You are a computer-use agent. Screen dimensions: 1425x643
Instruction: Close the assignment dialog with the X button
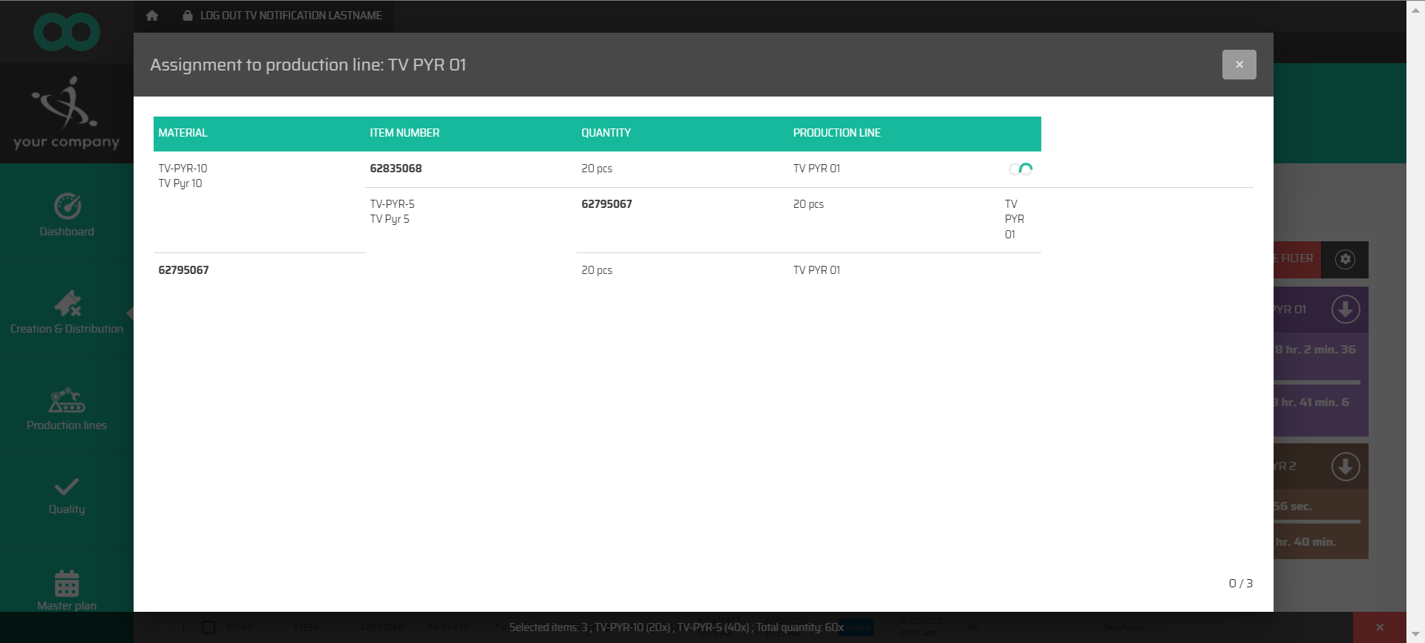tap(1239, 65)
